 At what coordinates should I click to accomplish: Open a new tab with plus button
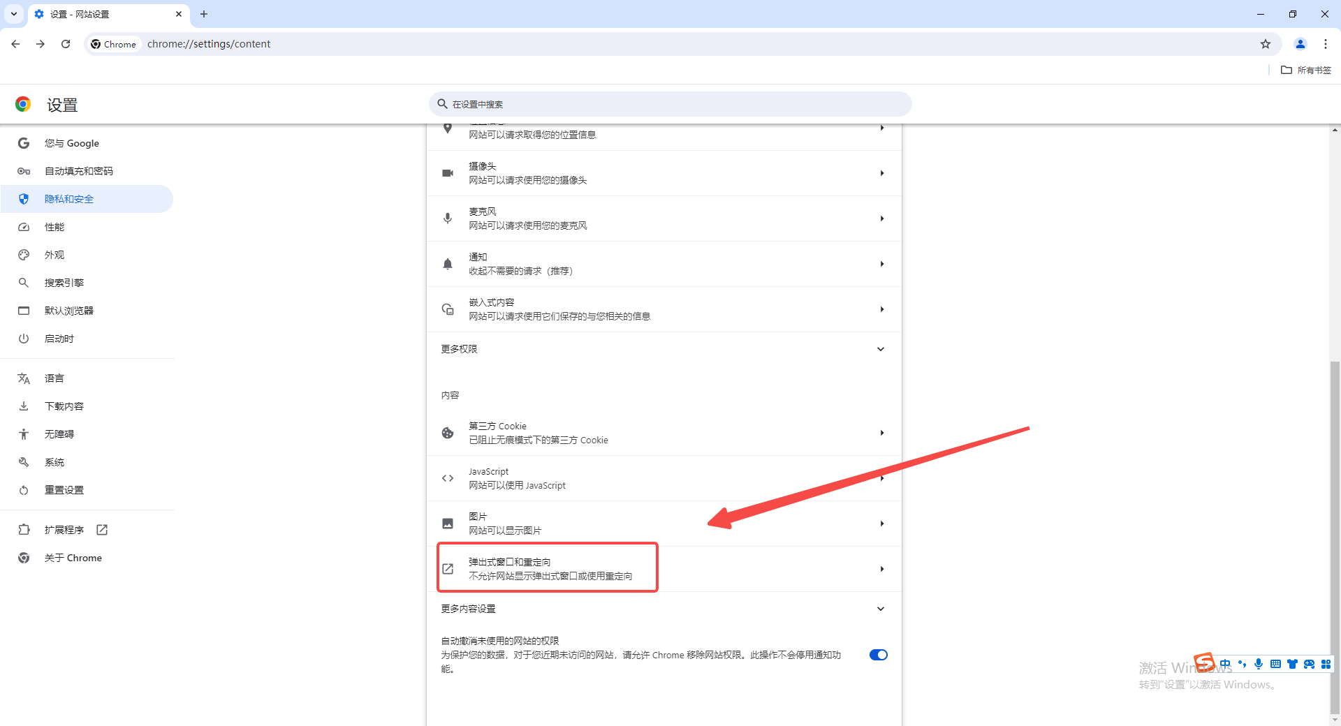(x=204, y=14)
